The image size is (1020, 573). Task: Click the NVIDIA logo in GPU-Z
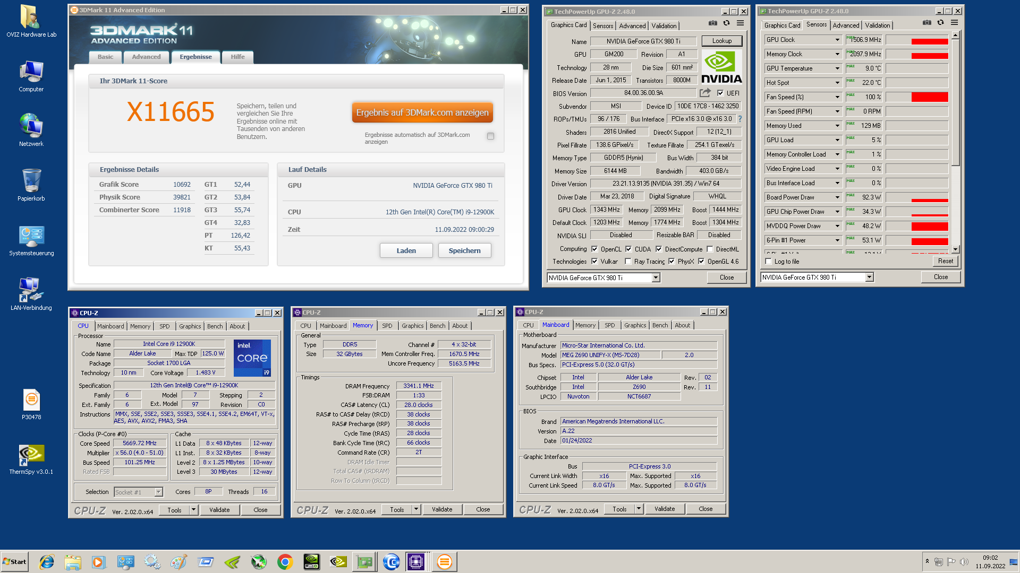point(721,67)
